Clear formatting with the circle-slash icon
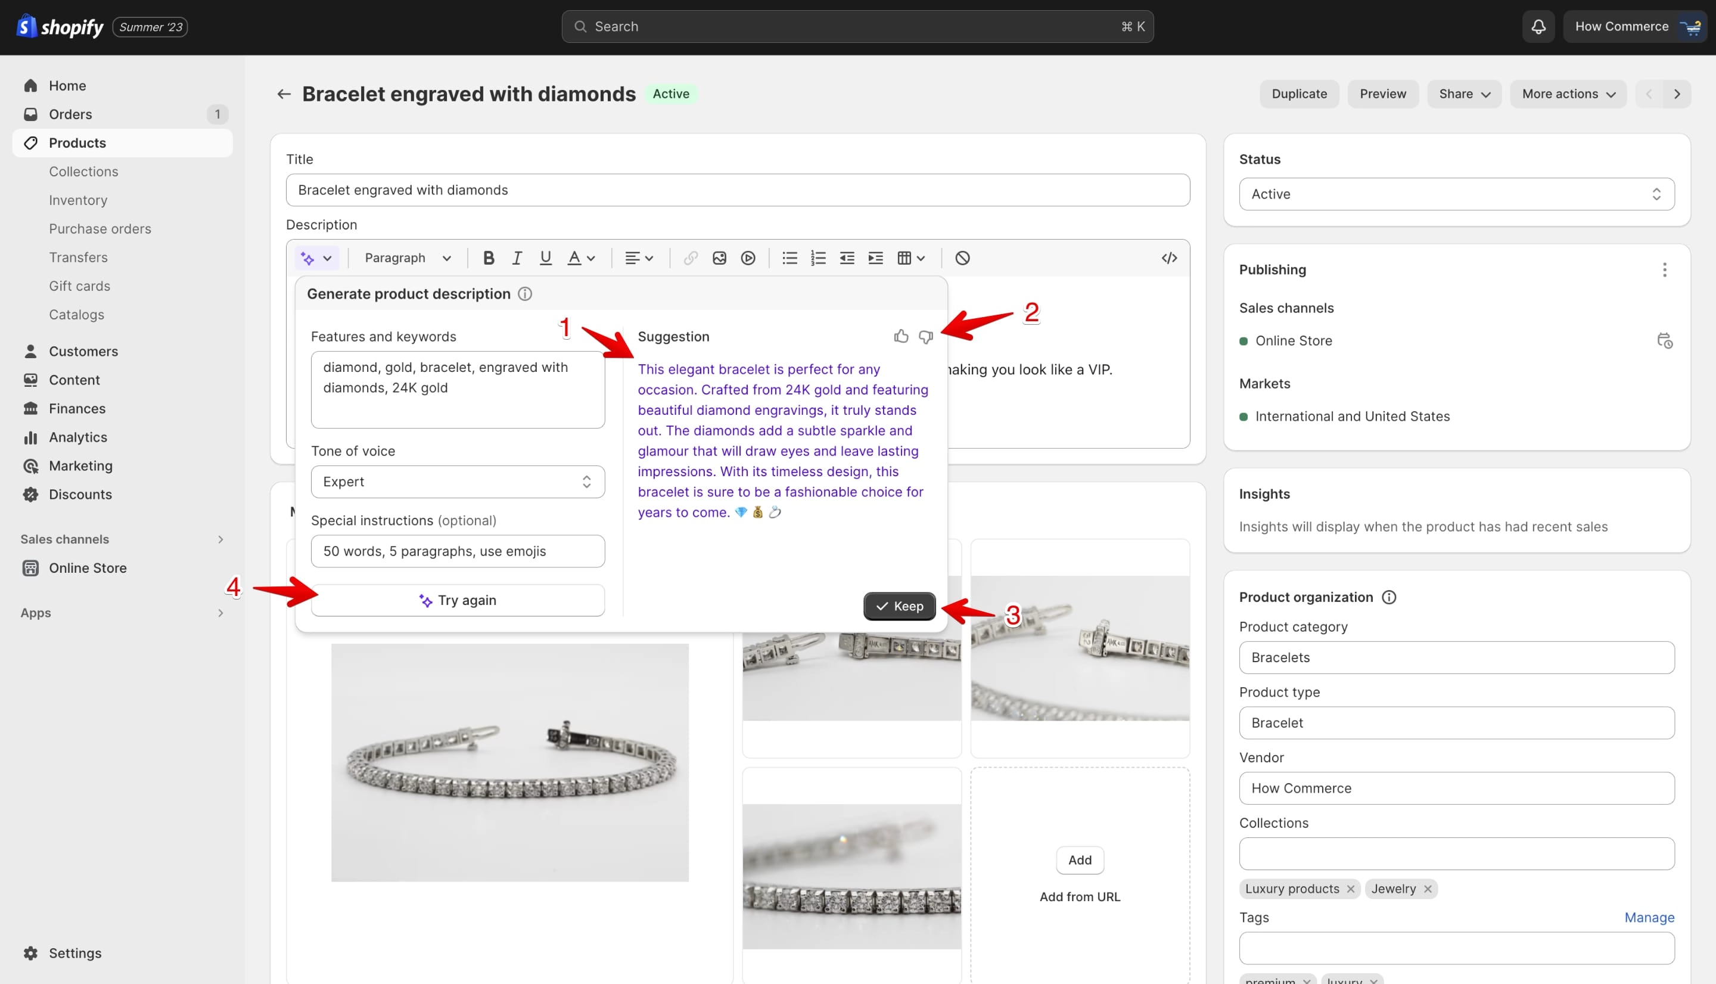 pyautogui.click(x=962, y=258)
